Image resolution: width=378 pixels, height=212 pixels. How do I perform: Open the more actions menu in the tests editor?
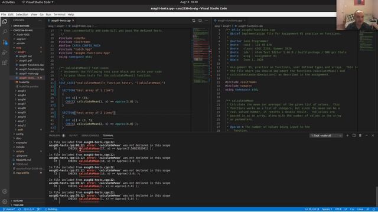point(206,21)
